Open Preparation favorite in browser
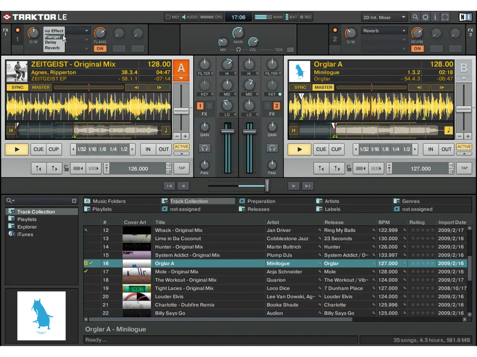The image size is (477, 357). [x=261, y=201]
